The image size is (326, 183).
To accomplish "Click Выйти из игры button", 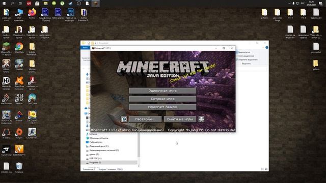I will coord(180,119).
